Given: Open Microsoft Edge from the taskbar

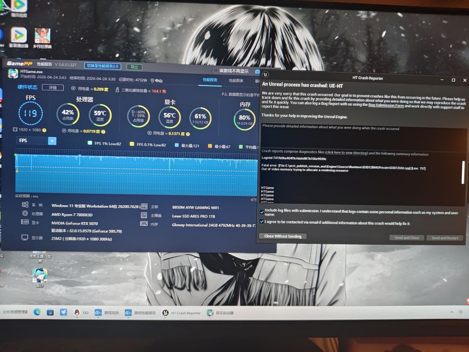Looking at the screenshot, I should tap(37, 312).
